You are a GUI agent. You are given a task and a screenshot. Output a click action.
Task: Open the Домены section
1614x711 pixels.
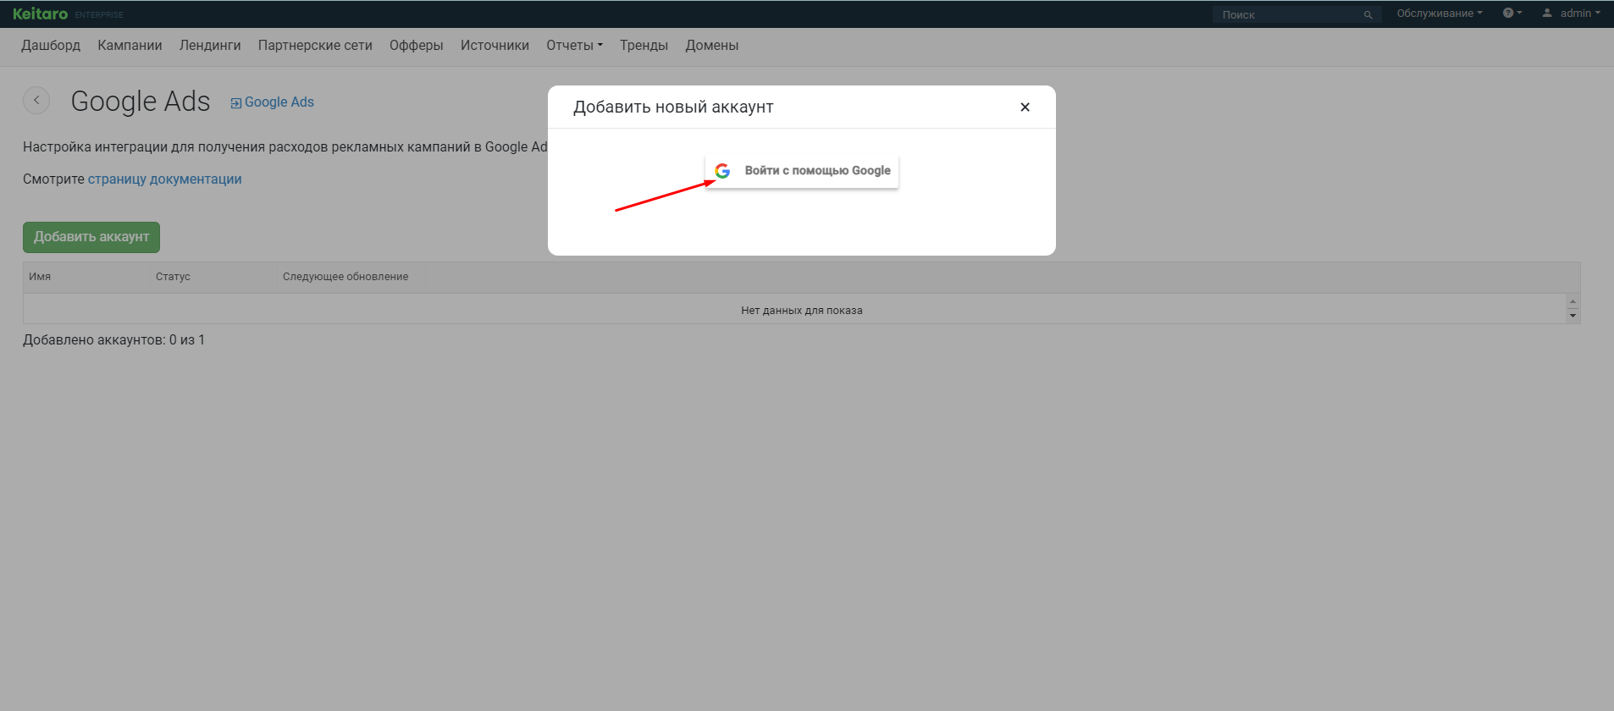(x=712, y=46)
